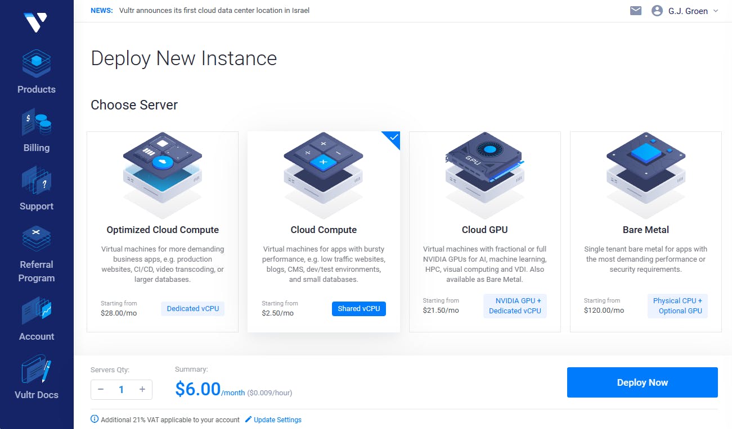The width and height of the screenshot is (732, 429).
Task: Click the Vultr Docs label in sidebar
Action: coord(37,395)
